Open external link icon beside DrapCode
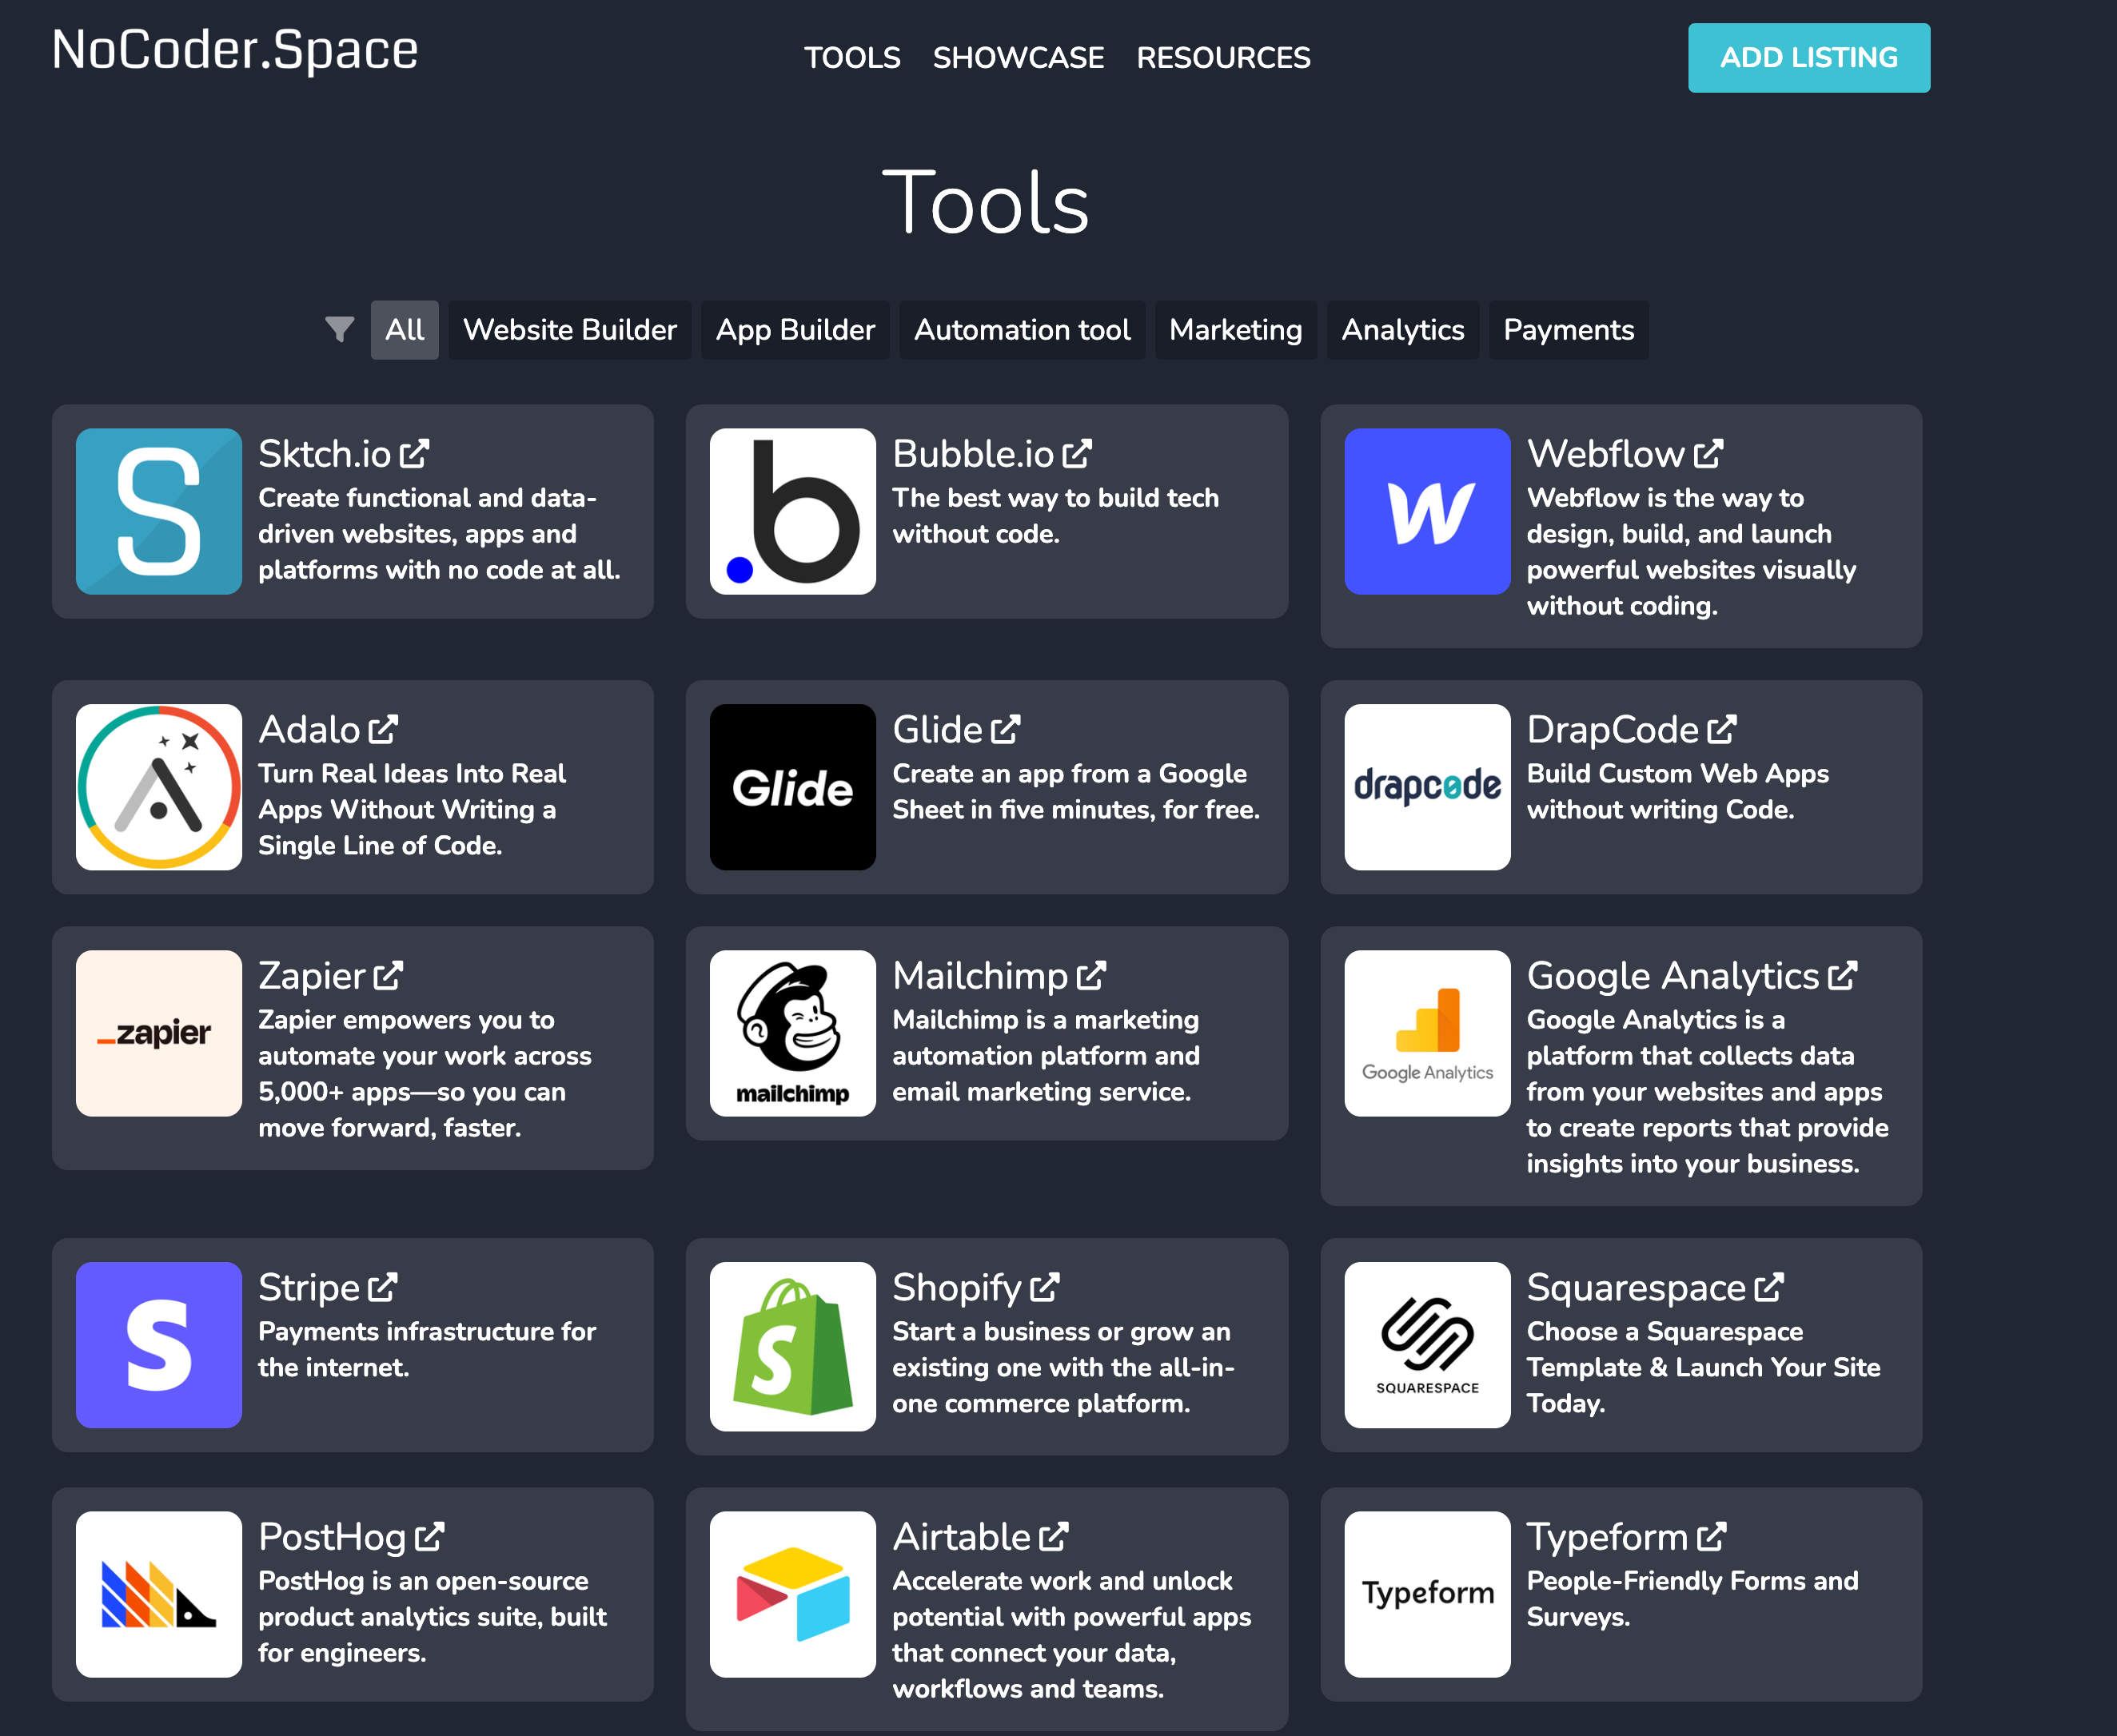2117x1736 pixels. tap(1722, 729)
